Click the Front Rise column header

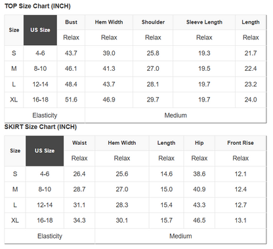(x=240, y=143)
